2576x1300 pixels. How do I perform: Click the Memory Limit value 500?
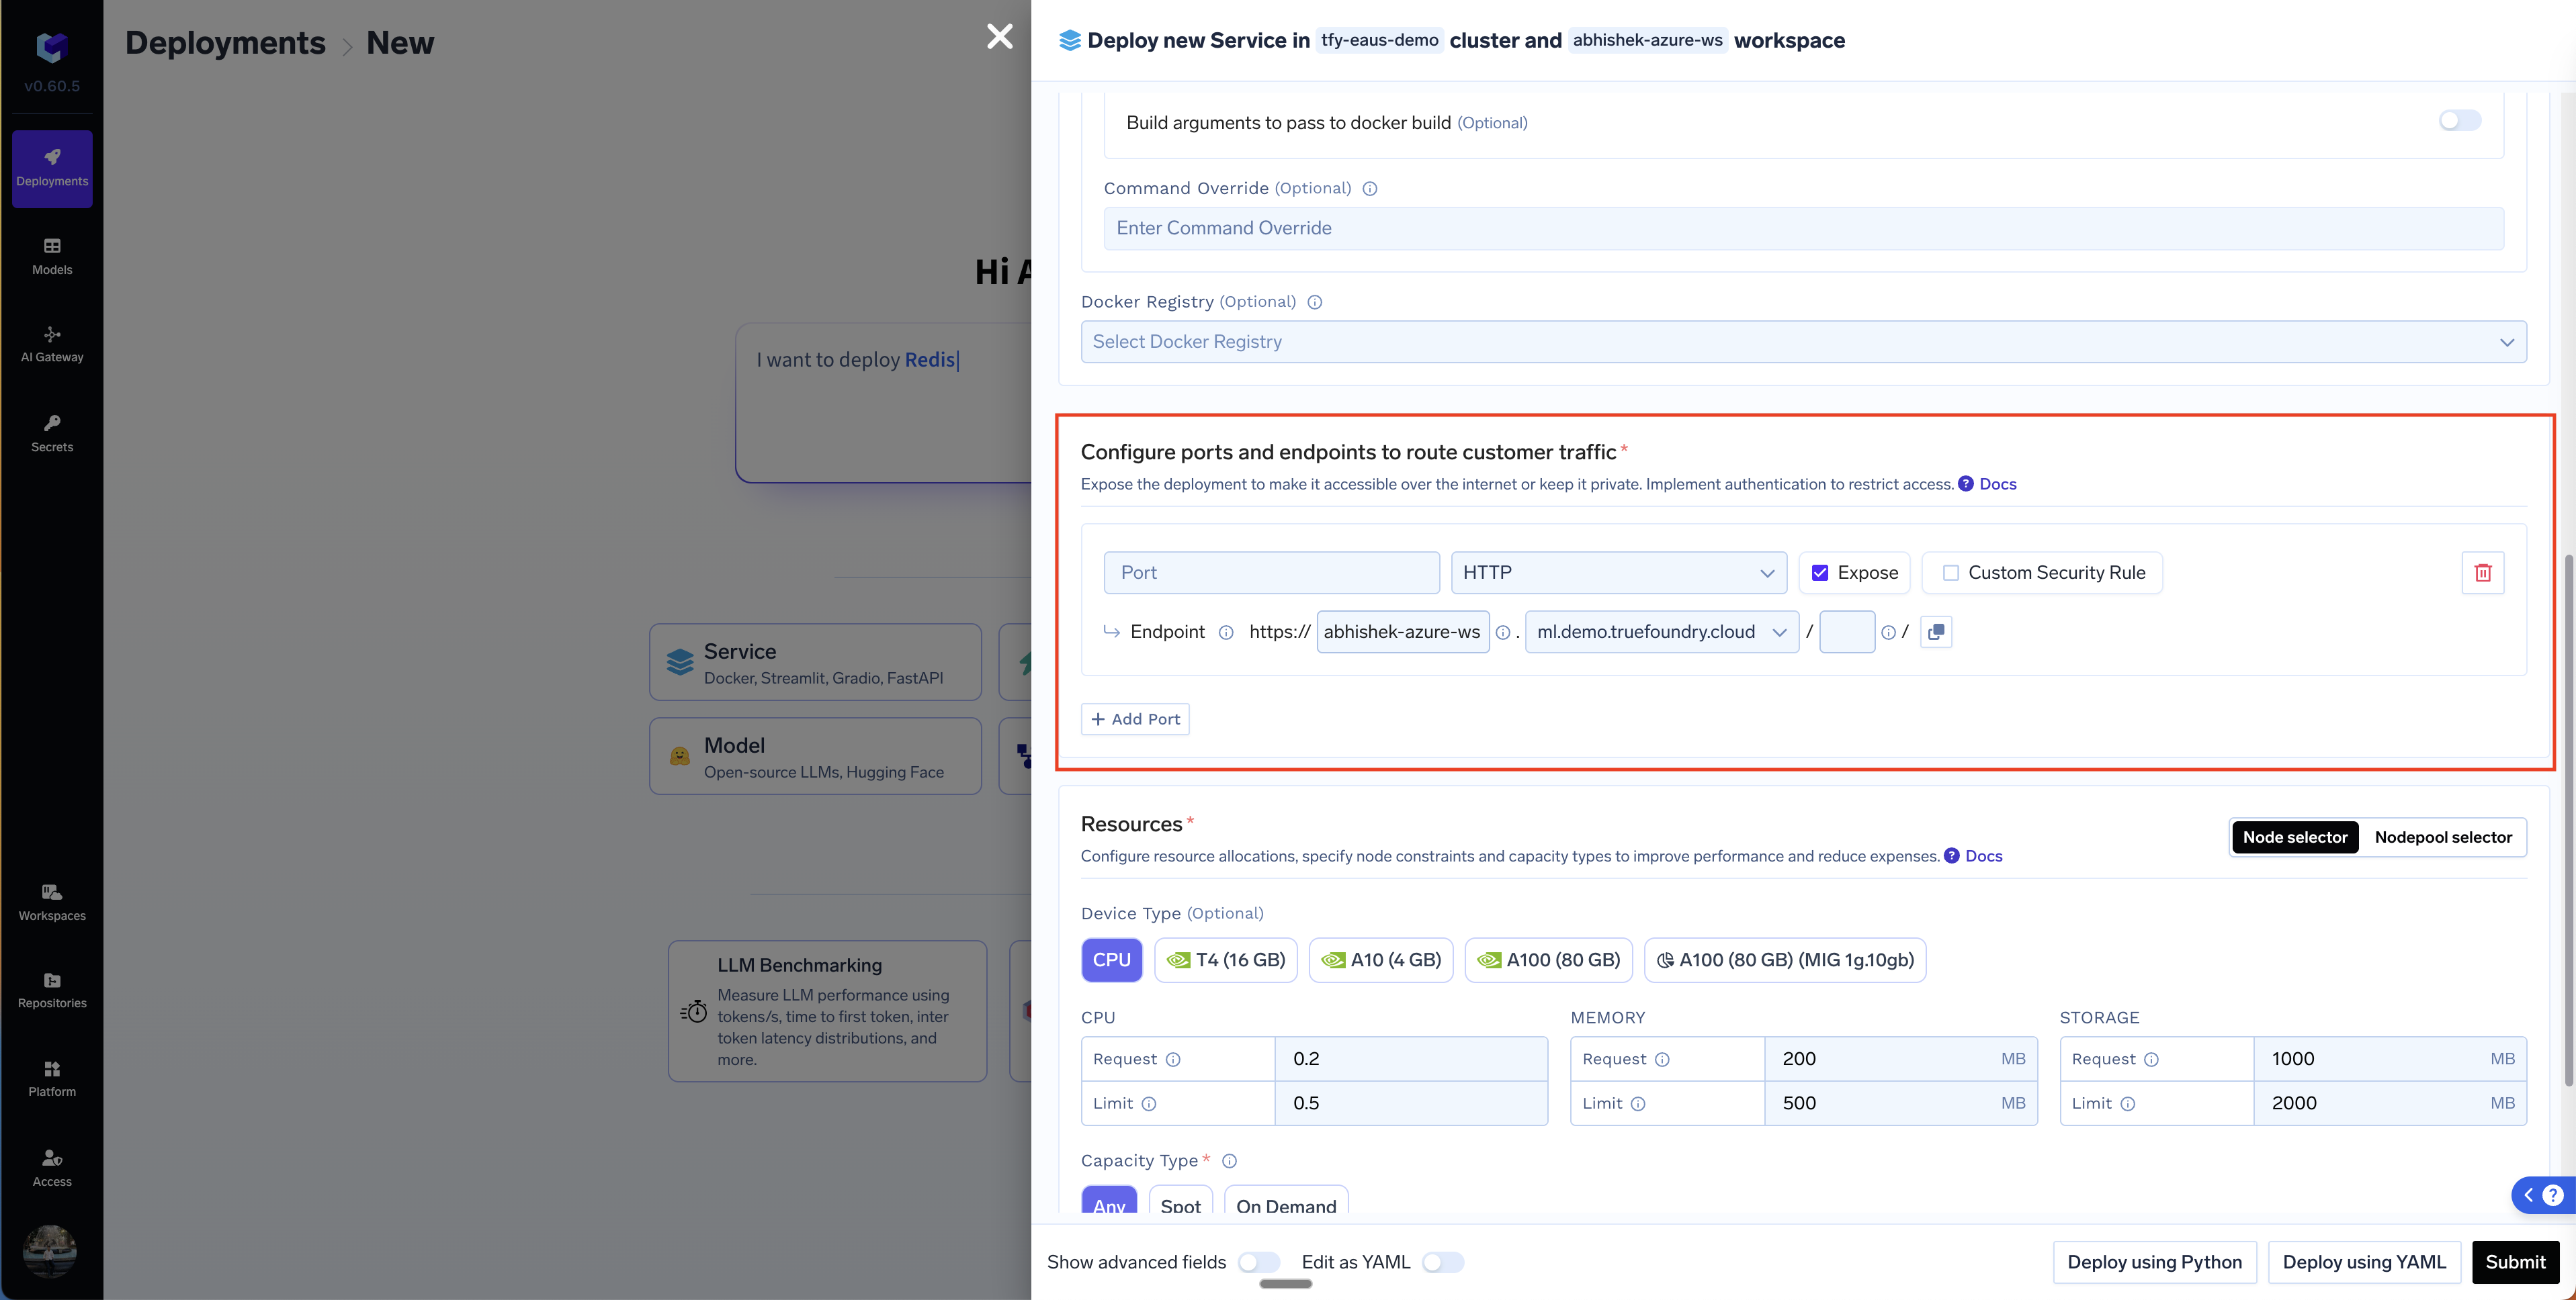[x=1900, y=1103]
